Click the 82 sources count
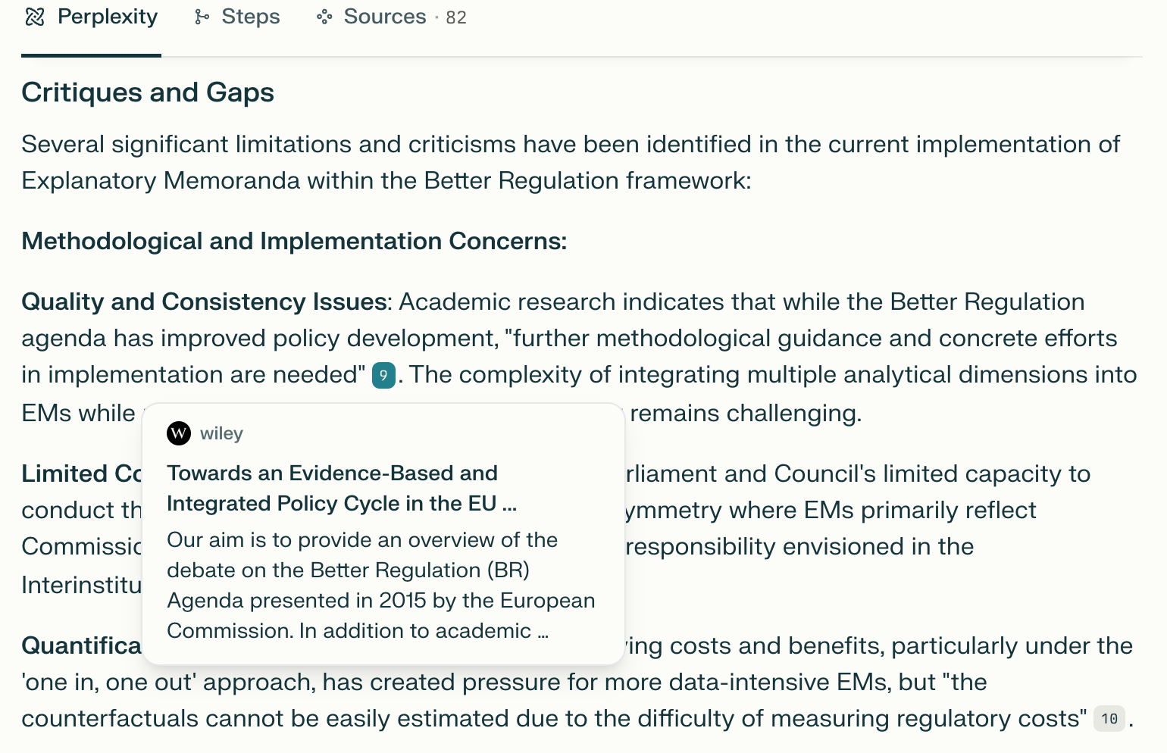The width and height of the screenshot is (1167, 753). 456,17
